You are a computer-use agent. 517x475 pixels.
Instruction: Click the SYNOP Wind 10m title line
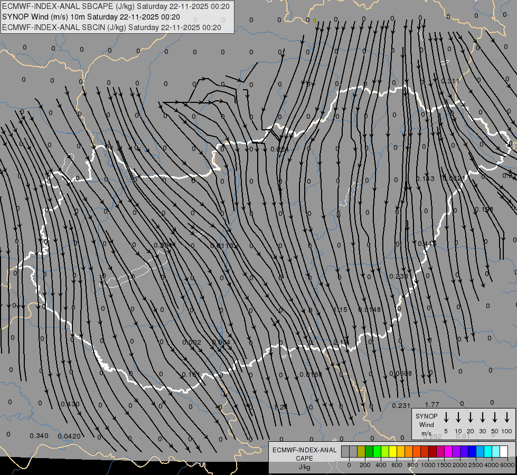click(91, 17)
